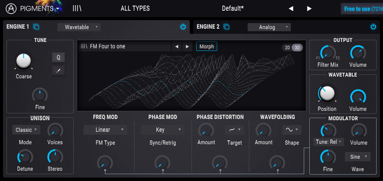Open the preset browser library icon
The width and height of the screenshot is (383, 181).
(x=77, y=9)
